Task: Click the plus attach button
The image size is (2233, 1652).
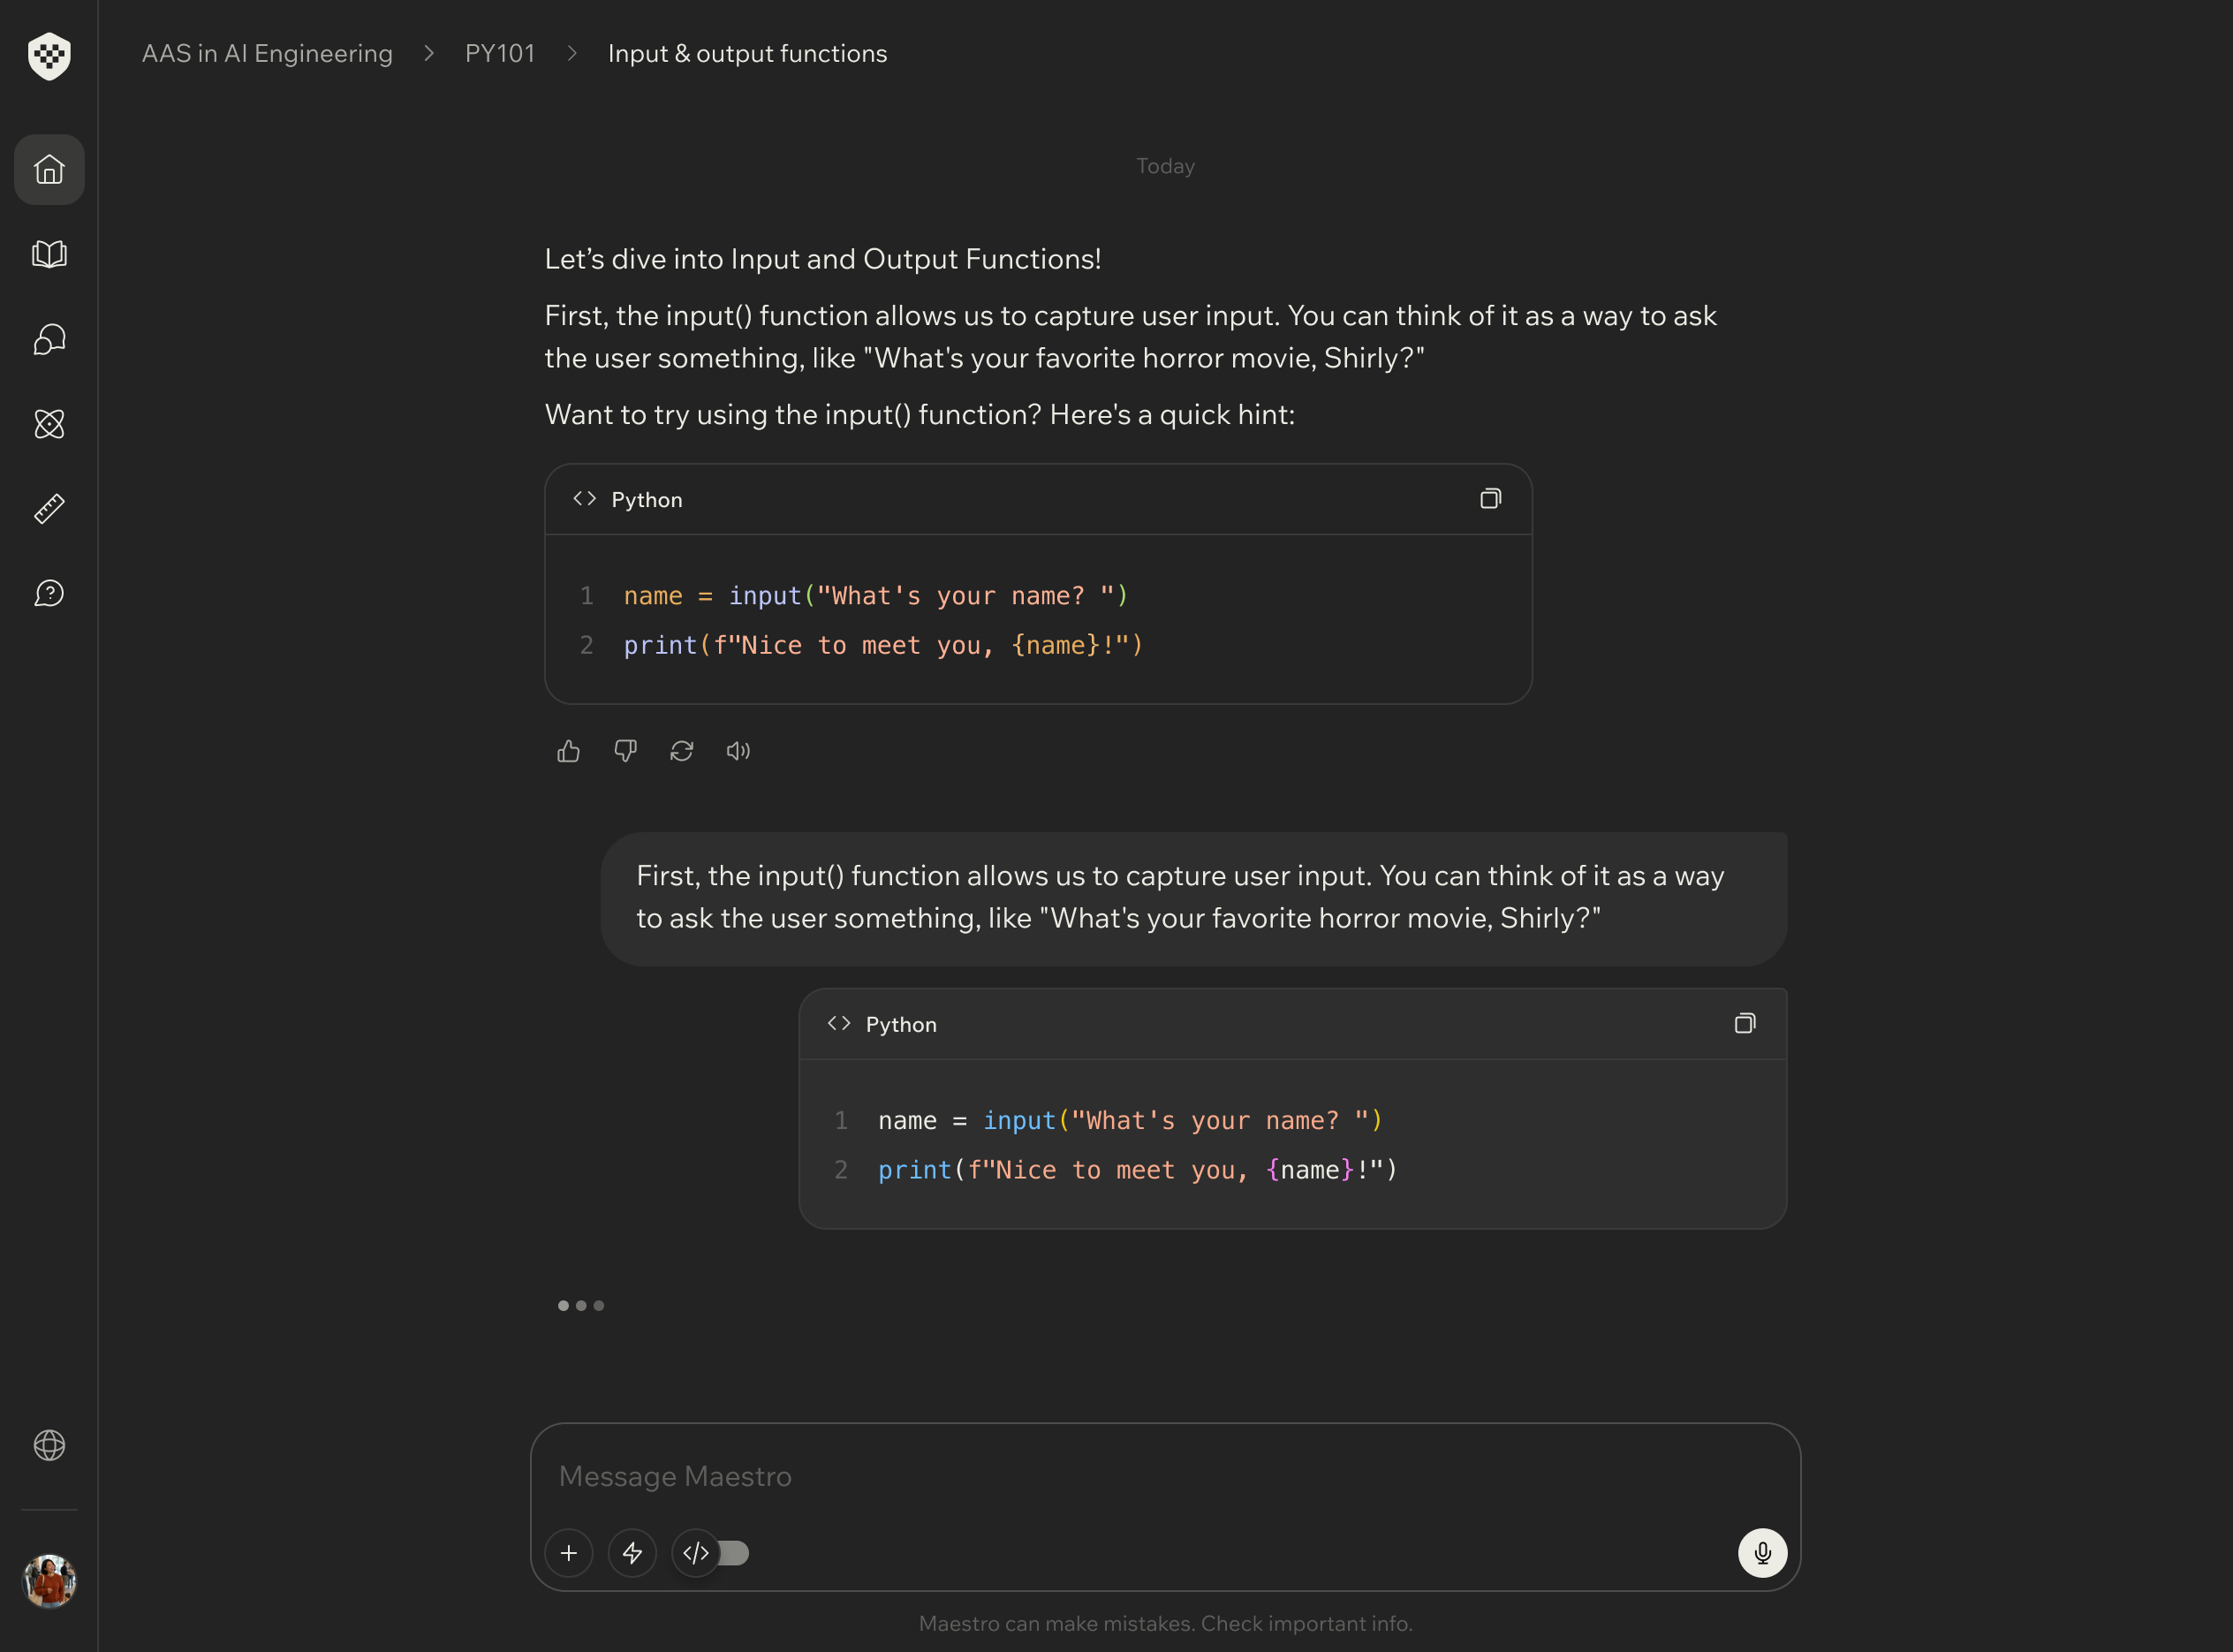Action: tap(569, 1553)
